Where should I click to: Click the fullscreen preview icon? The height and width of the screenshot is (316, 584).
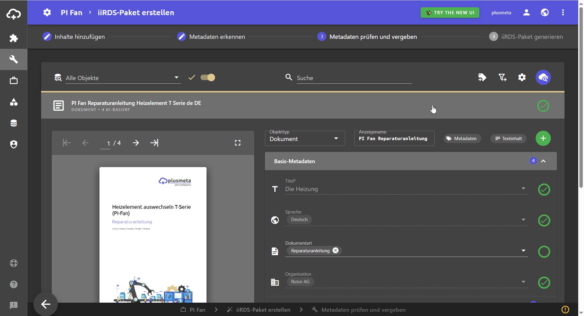tap(238, 143)
